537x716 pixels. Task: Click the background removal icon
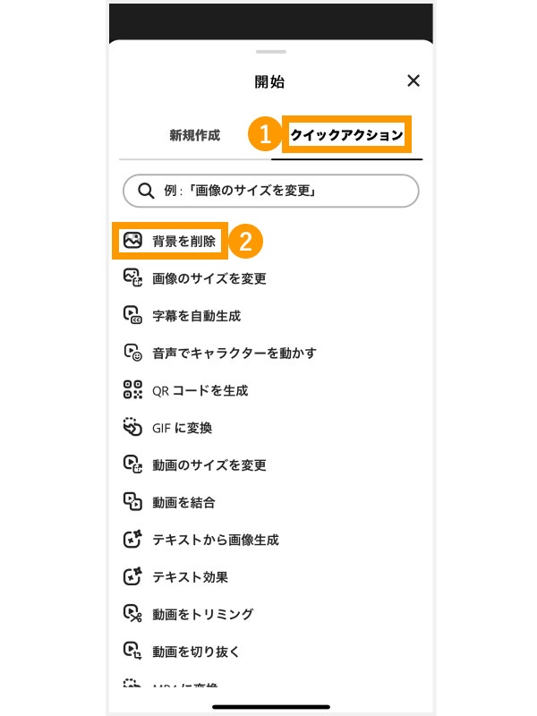[x=132, y=241]
